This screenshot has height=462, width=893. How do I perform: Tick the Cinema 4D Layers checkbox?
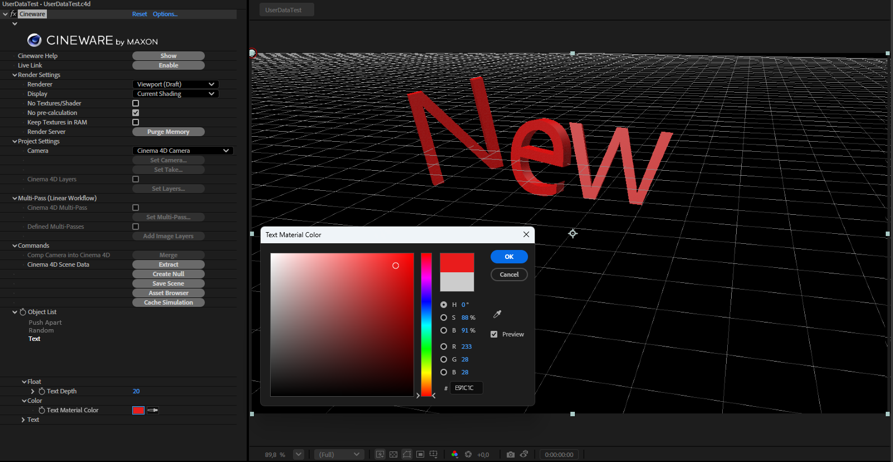point(136,179)
